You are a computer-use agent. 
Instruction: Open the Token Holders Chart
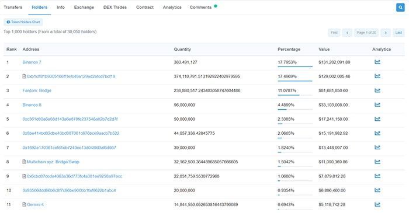[x=23, y=22]
